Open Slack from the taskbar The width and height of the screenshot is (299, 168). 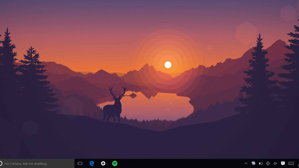pyautogui.click(x=103, y=163)
